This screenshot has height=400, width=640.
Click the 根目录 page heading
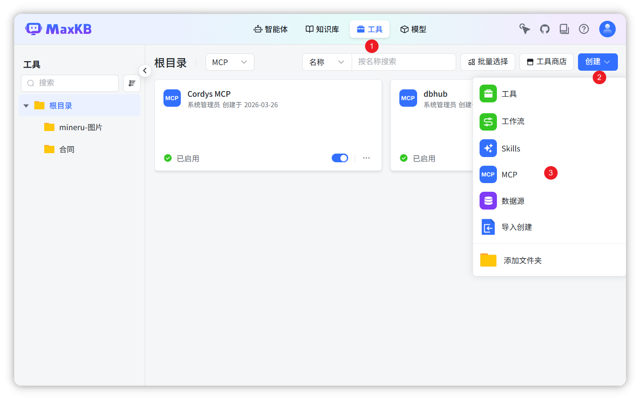point(170,63)
